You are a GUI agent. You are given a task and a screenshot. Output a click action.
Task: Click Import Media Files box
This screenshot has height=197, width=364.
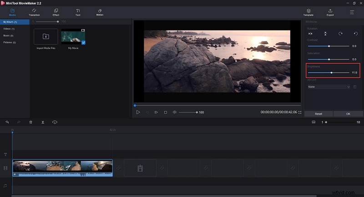46,37
